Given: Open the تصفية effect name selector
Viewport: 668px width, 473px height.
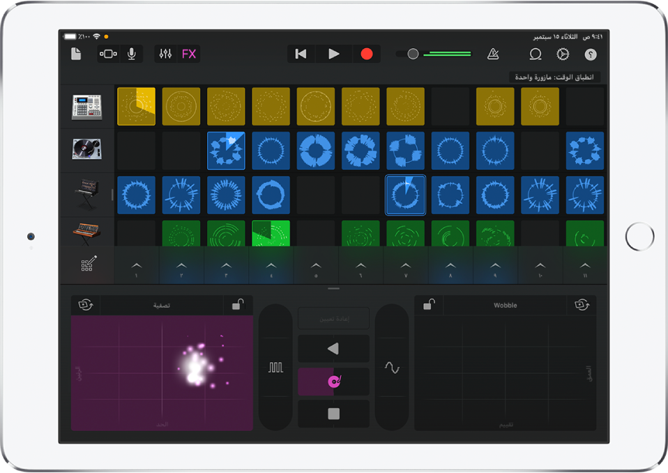Looking at the screenshot, I should pyautogui.click(x=162, y=305).
